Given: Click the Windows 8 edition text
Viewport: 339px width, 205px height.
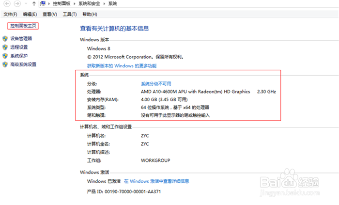Looking at the screenshot, I should [99, 48].
